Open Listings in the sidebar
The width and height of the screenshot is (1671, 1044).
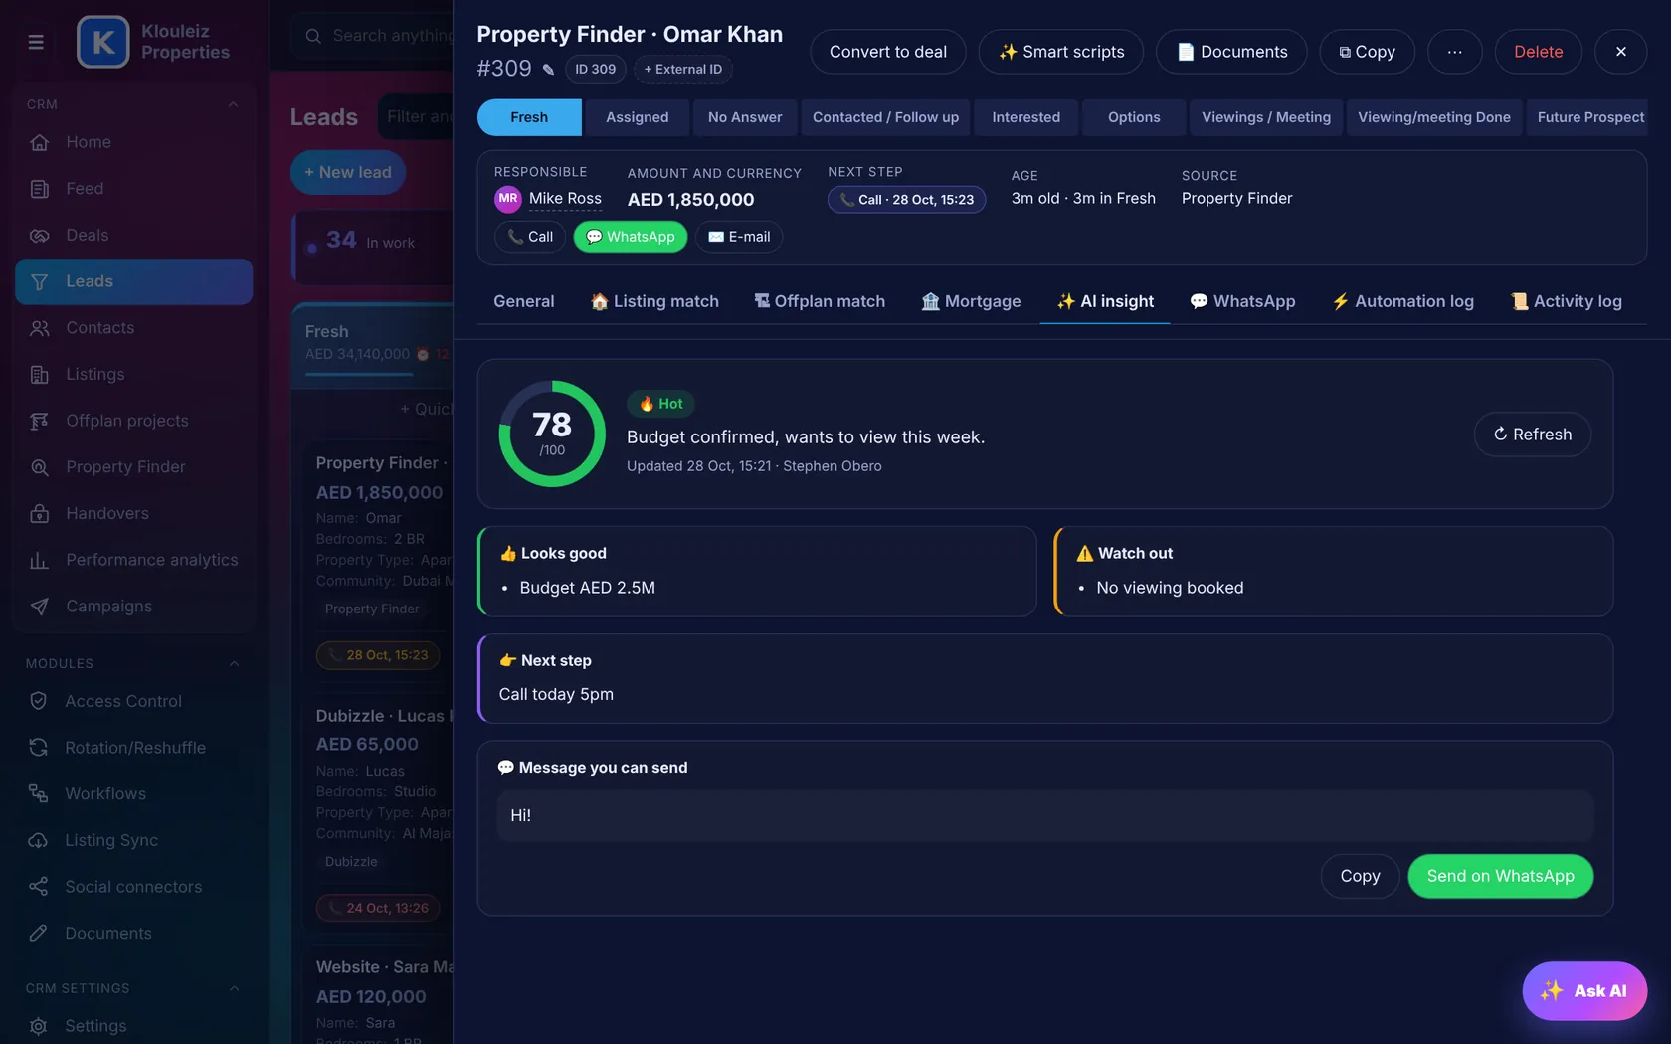(133, 375)
